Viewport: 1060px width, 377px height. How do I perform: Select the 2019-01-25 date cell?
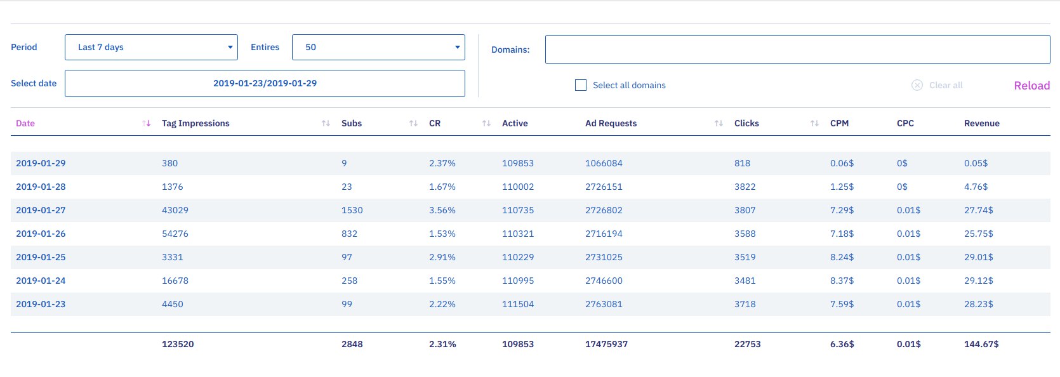point(41,257)
